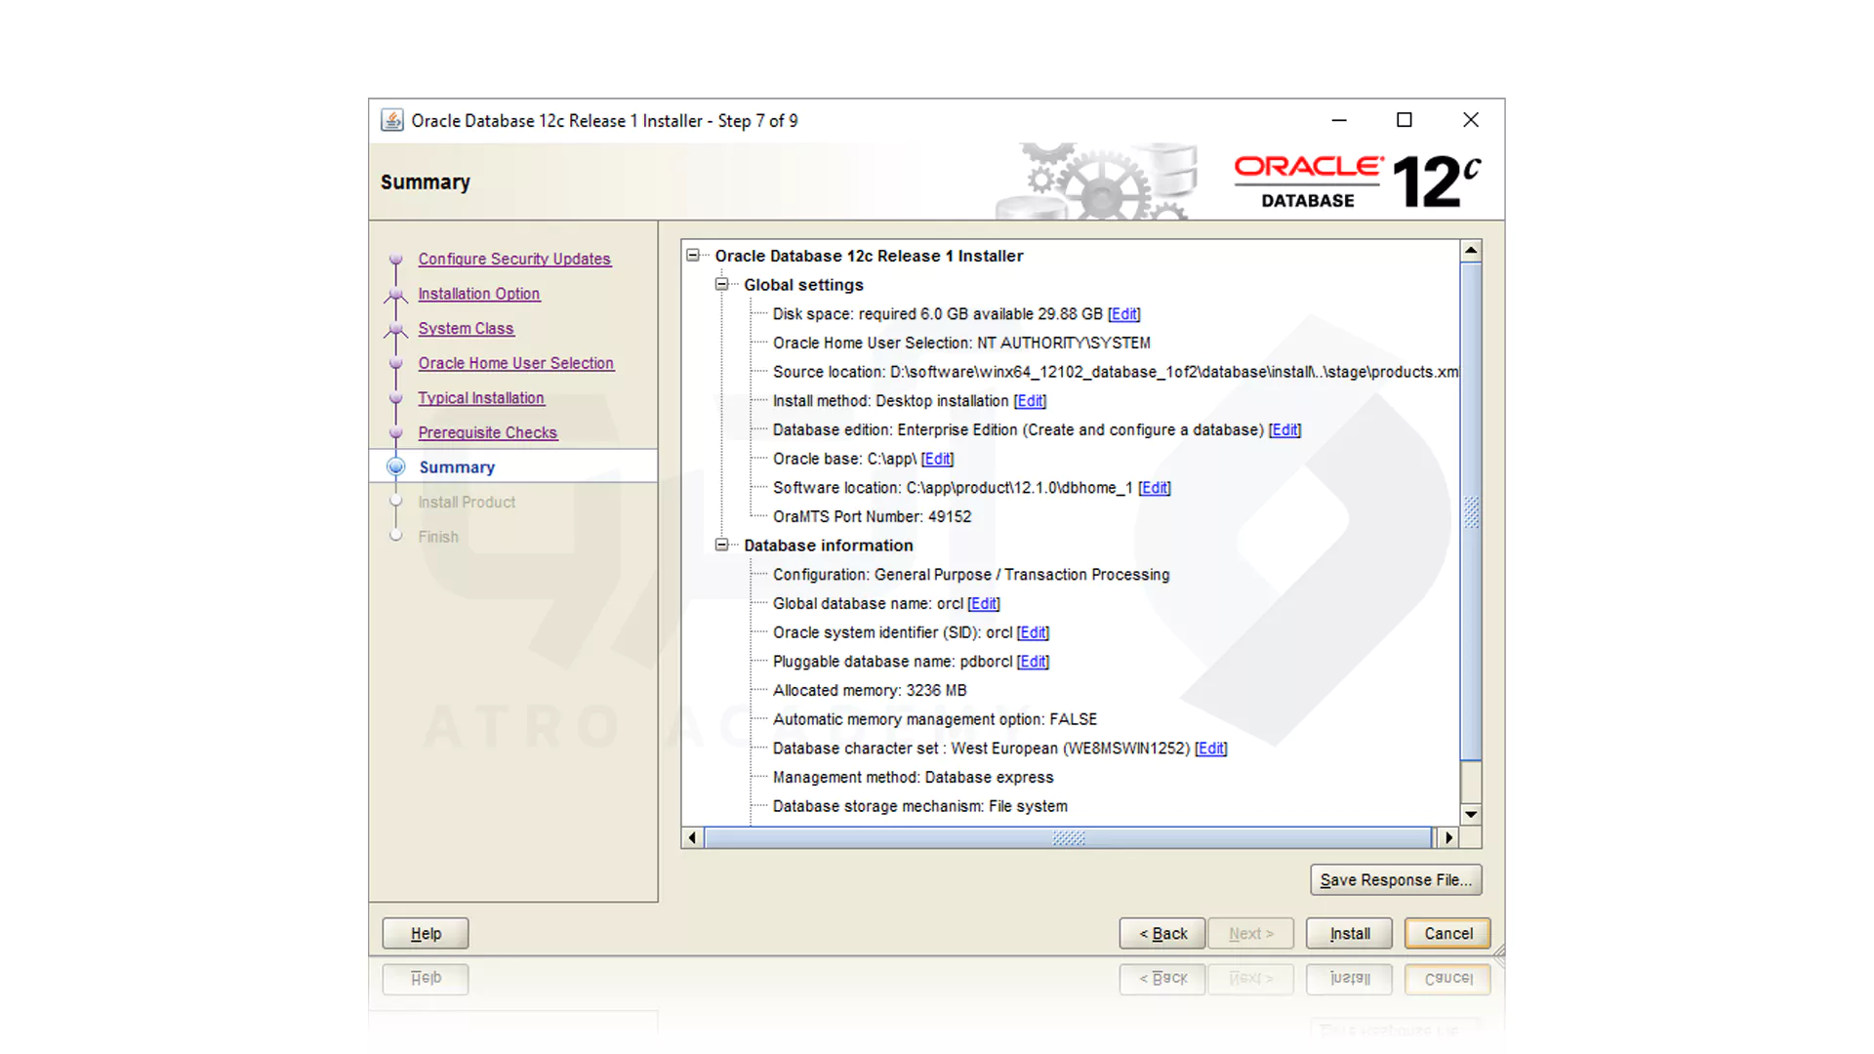Edit the Database edition setting

click(x=1284, y=429)
